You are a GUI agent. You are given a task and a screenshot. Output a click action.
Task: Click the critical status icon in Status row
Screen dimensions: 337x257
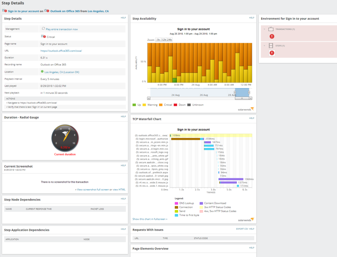[x=43, y=37]
